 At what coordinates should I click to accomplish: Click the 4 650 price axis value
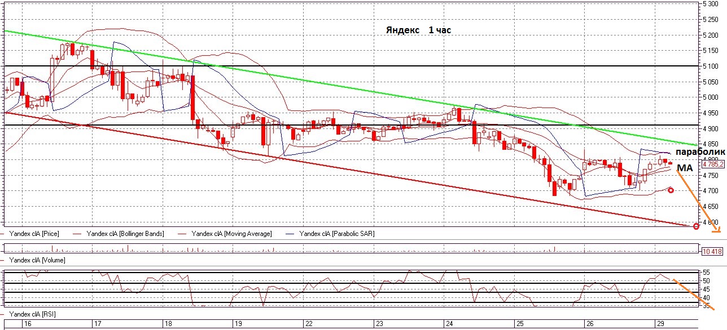pos(712,207)
